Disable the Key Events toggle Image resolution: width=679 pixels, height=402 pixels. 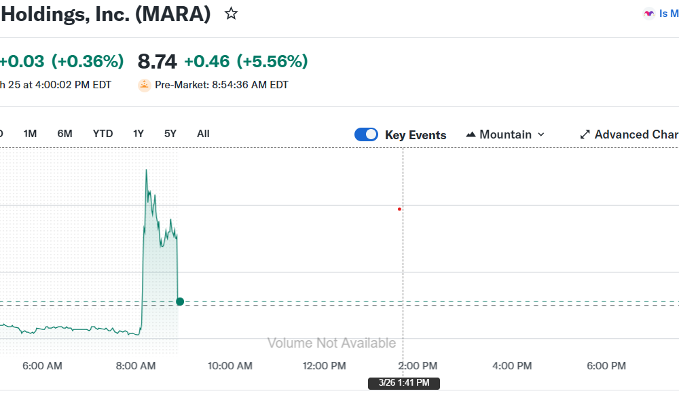click(x=366, y=134)
